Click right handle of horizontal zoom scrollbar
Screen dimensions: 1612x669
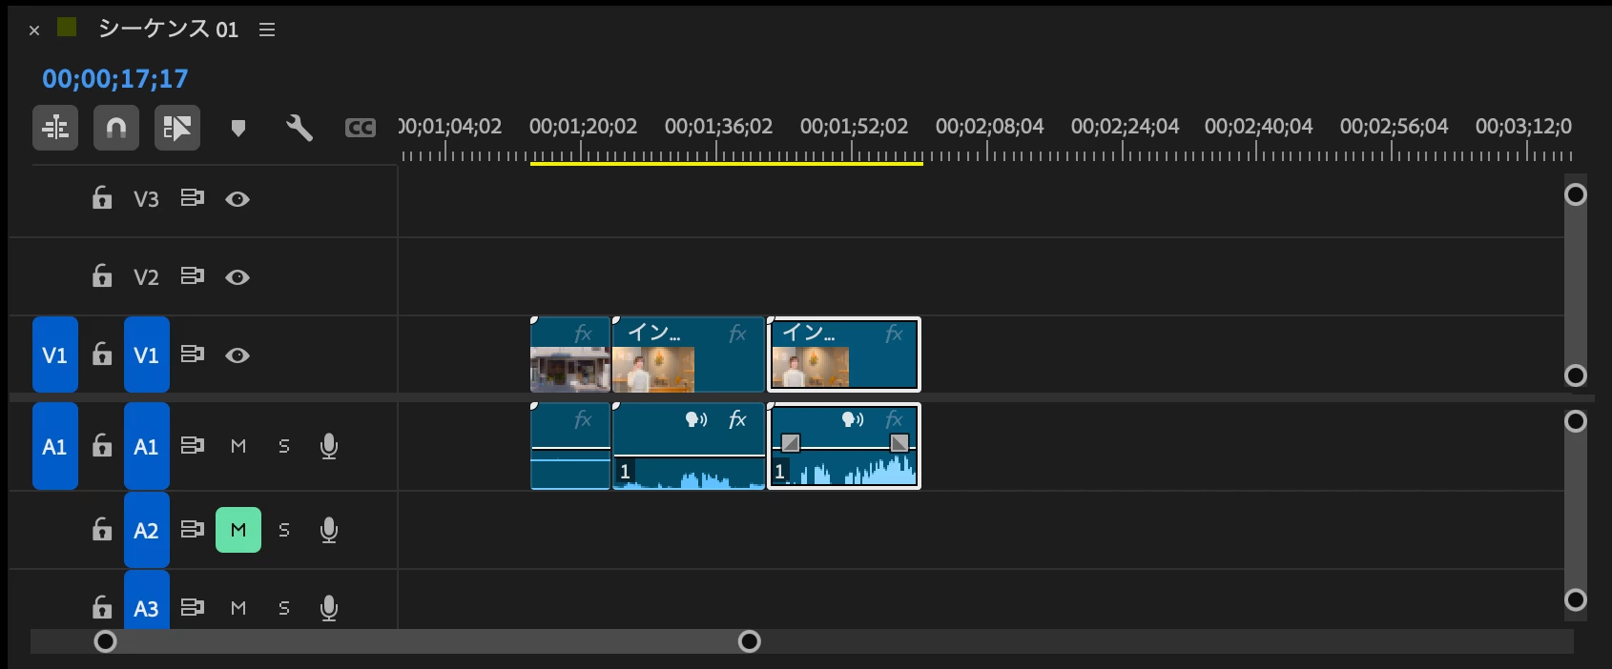pos(750,641)
